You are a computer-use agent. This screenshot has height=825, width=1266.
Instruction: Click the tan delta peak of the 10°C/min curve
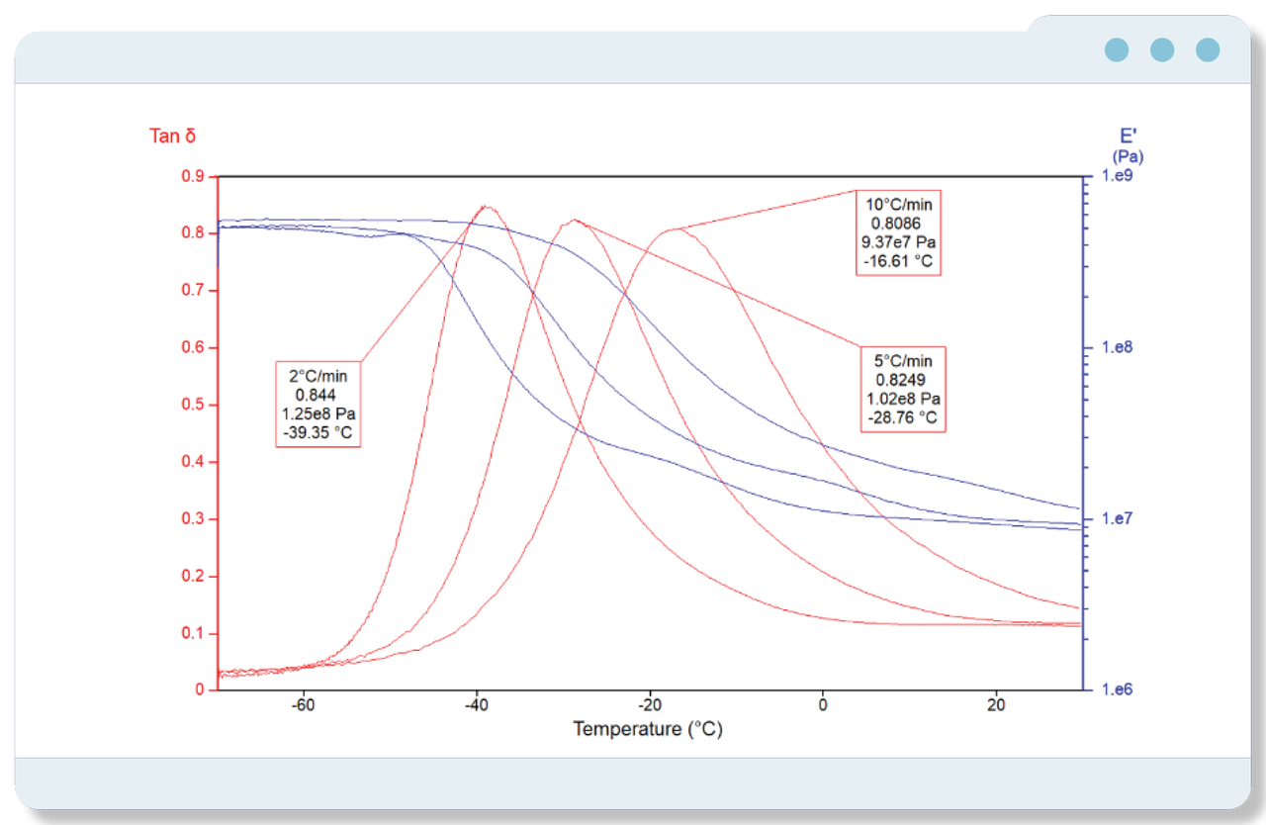pos(678,229)
